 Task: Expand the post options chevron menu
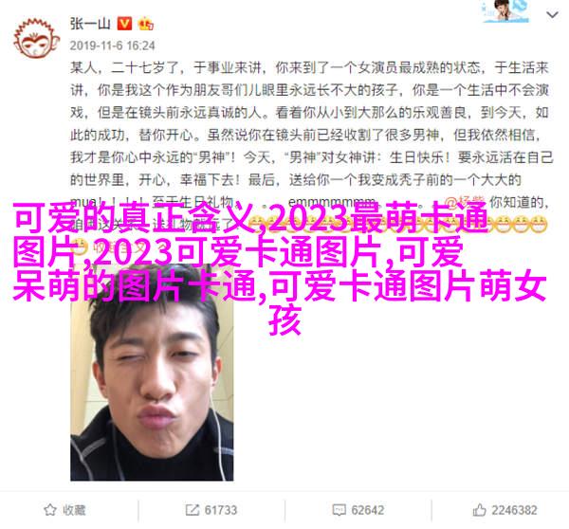[552, 15]
